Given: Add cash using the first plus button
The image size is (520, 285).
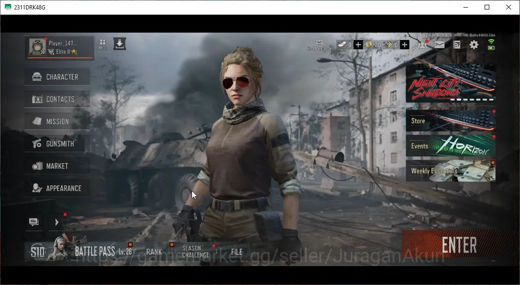Looking at the screenshot, I should (358, 45).
